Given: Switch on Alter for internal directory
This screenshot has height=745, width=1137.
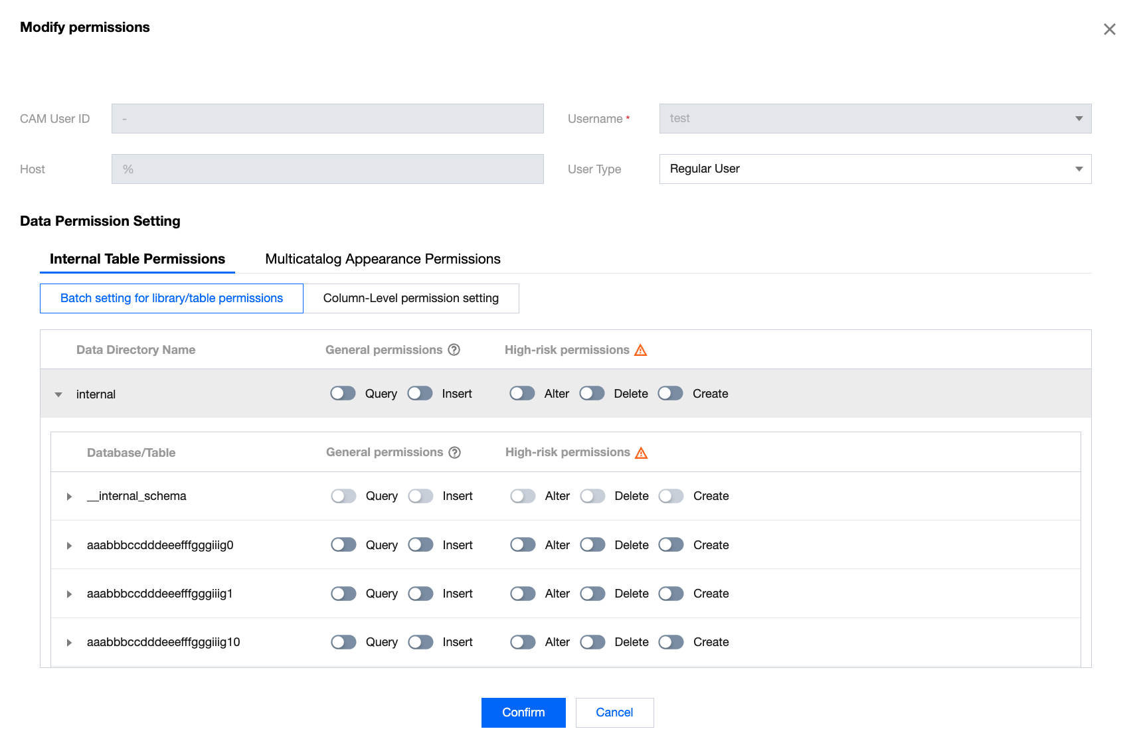Looking at the screenshot, I should coord(522,394).
